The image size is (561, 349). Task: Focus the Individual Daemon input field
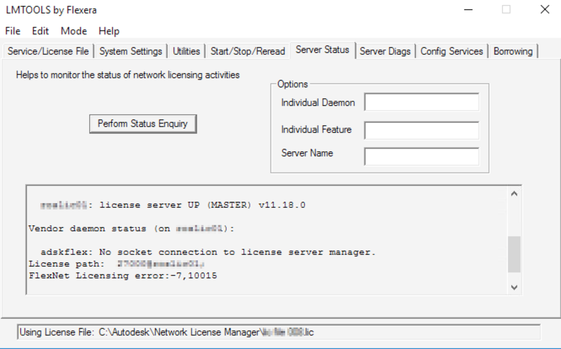[x=422, y=102]
